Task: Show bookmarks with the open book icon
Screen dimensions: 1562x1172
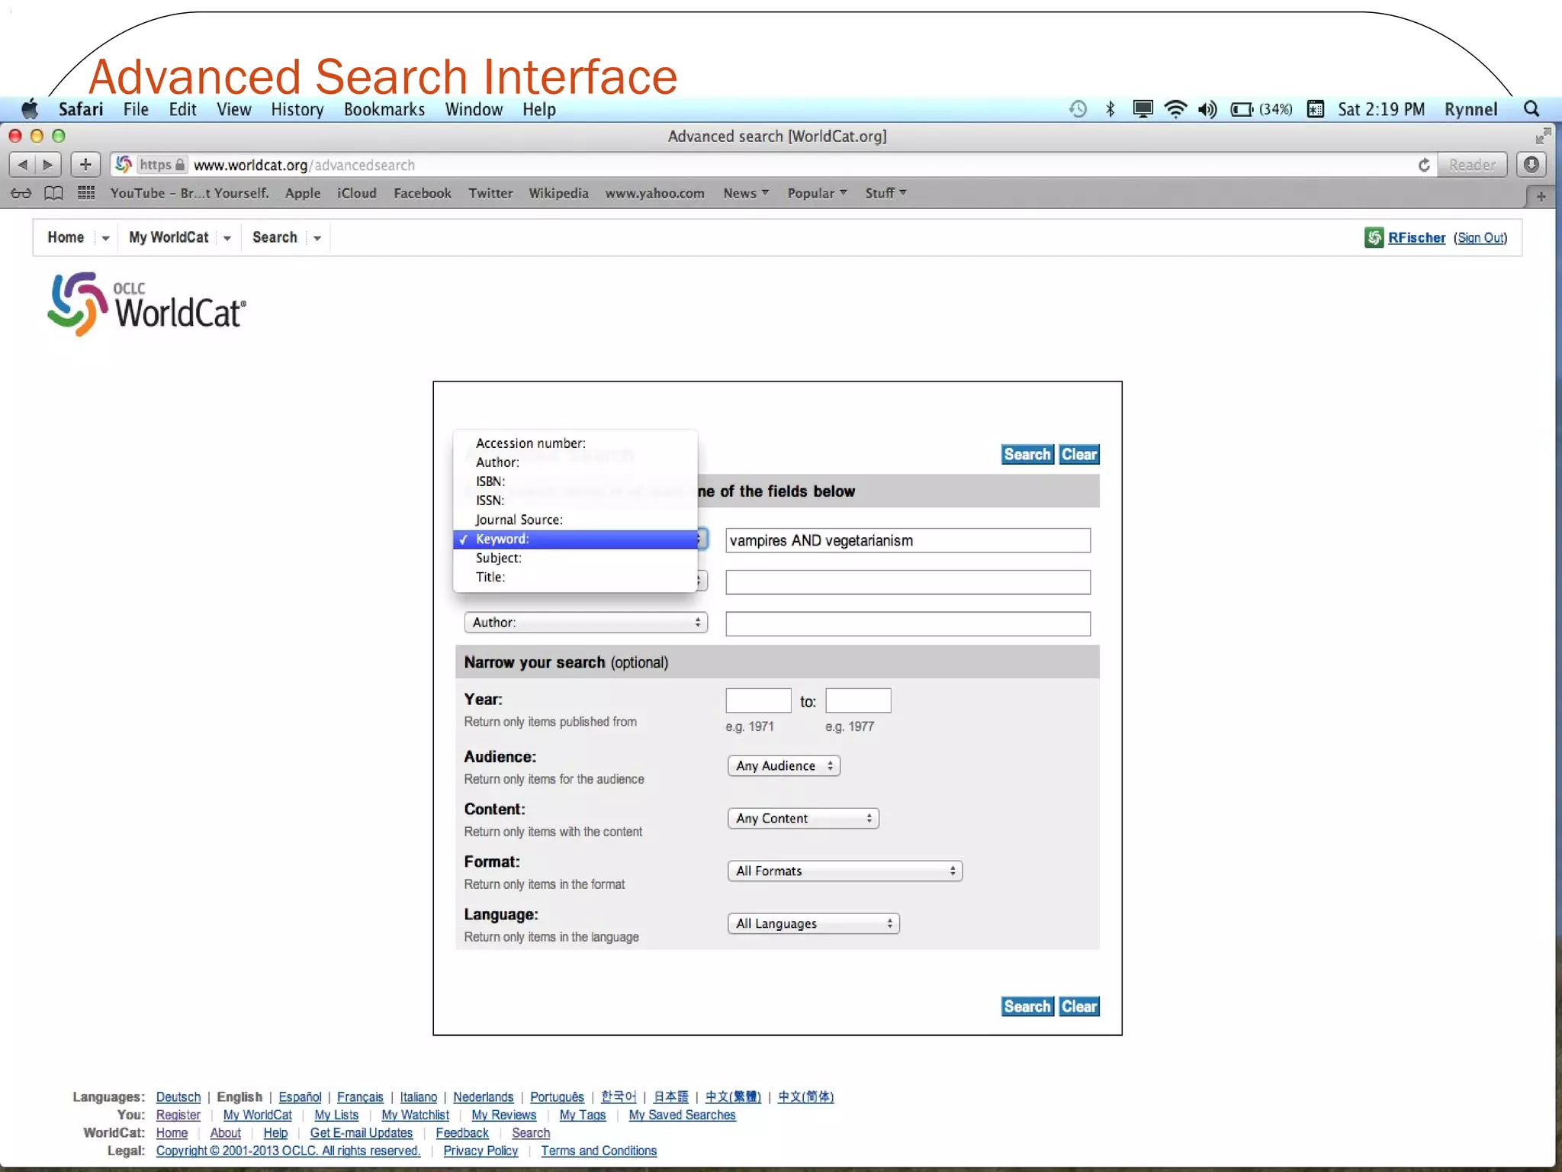Action: (x=53, y=193)
